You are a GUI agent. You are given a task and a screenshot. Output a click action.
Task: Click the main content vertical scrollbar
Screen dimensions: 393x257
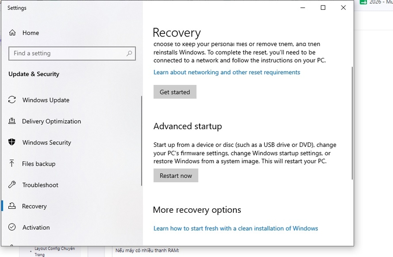tap(352, 123)
